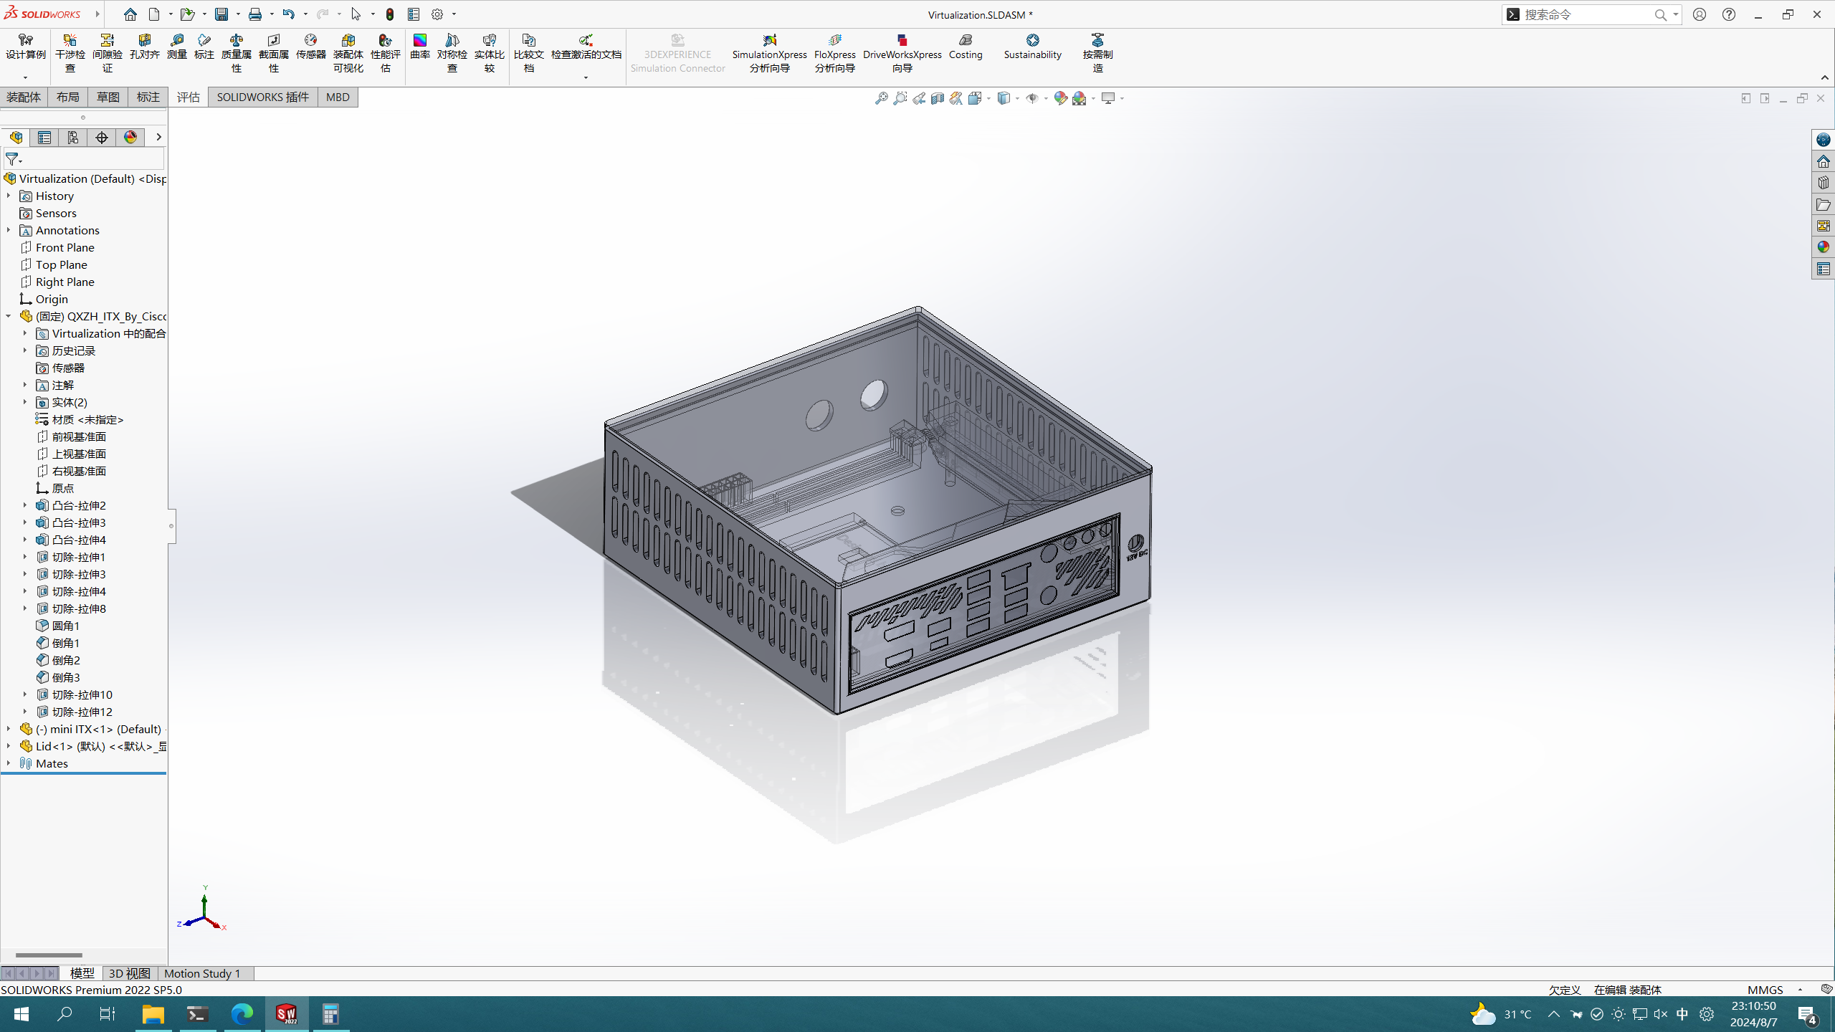Image resolution: width=1835 pixels, height=1032 pixels.
Task: Open the Costing tool
Action: [x=965, y=41]
